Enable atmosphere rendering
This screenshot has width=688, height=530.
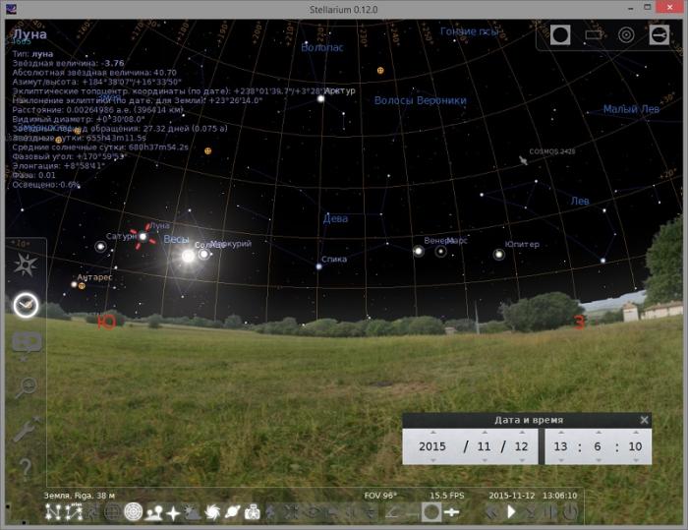click(x=193, y=512)
